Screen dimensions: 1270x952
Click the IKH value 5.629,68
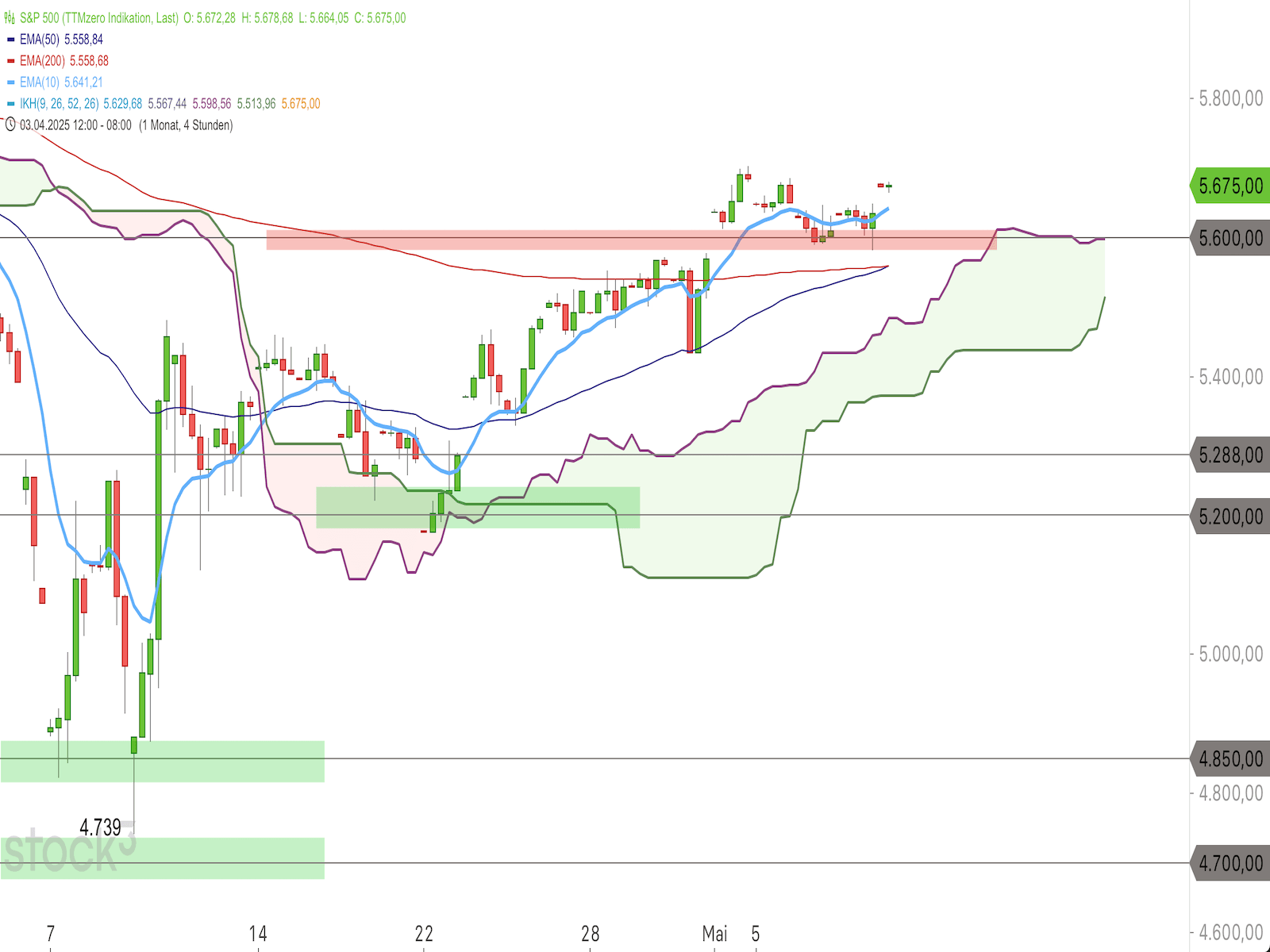123,103
